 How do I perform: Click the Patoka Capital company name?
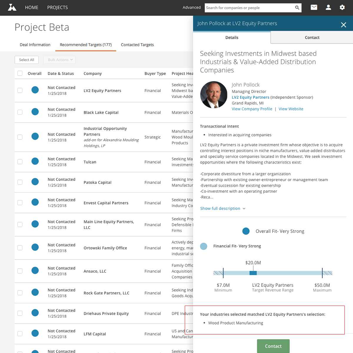(97, 182)
